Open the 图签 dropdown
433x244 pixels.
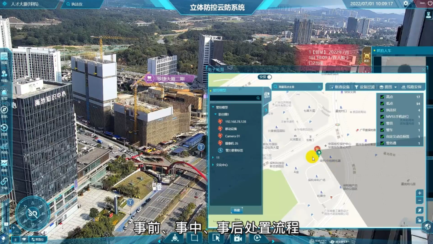pos(388,87)
